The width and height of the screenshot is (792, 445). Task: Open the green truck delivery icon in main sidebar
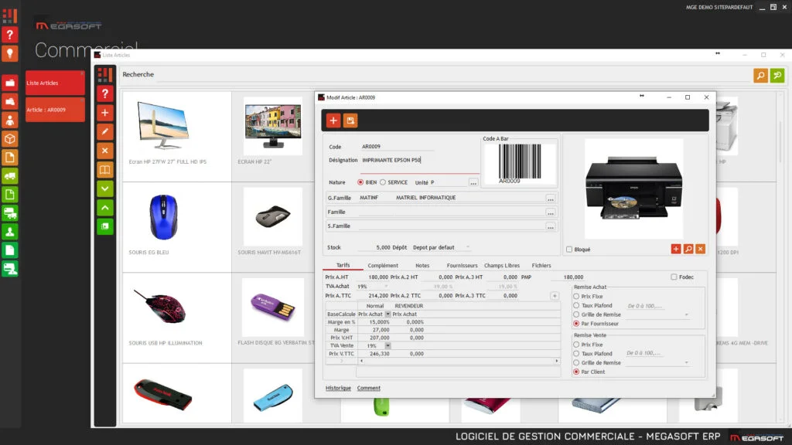pos(9,176)
